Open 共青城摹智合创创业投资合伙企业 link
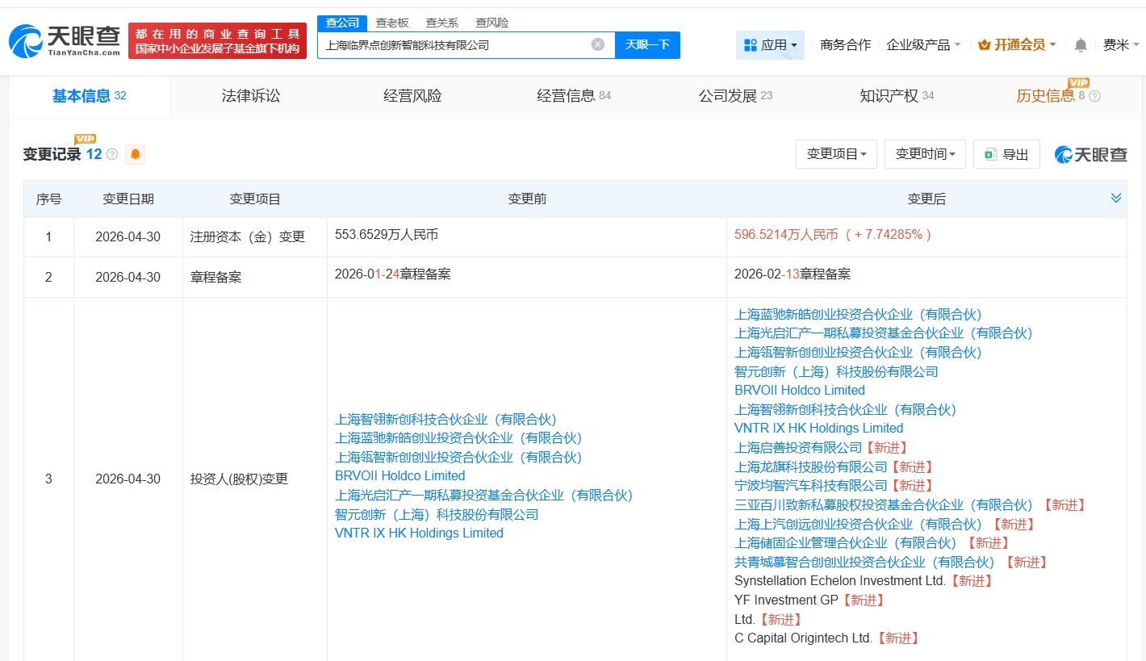The width and height of the screenshot is (1146, 661). click(864, 562)
